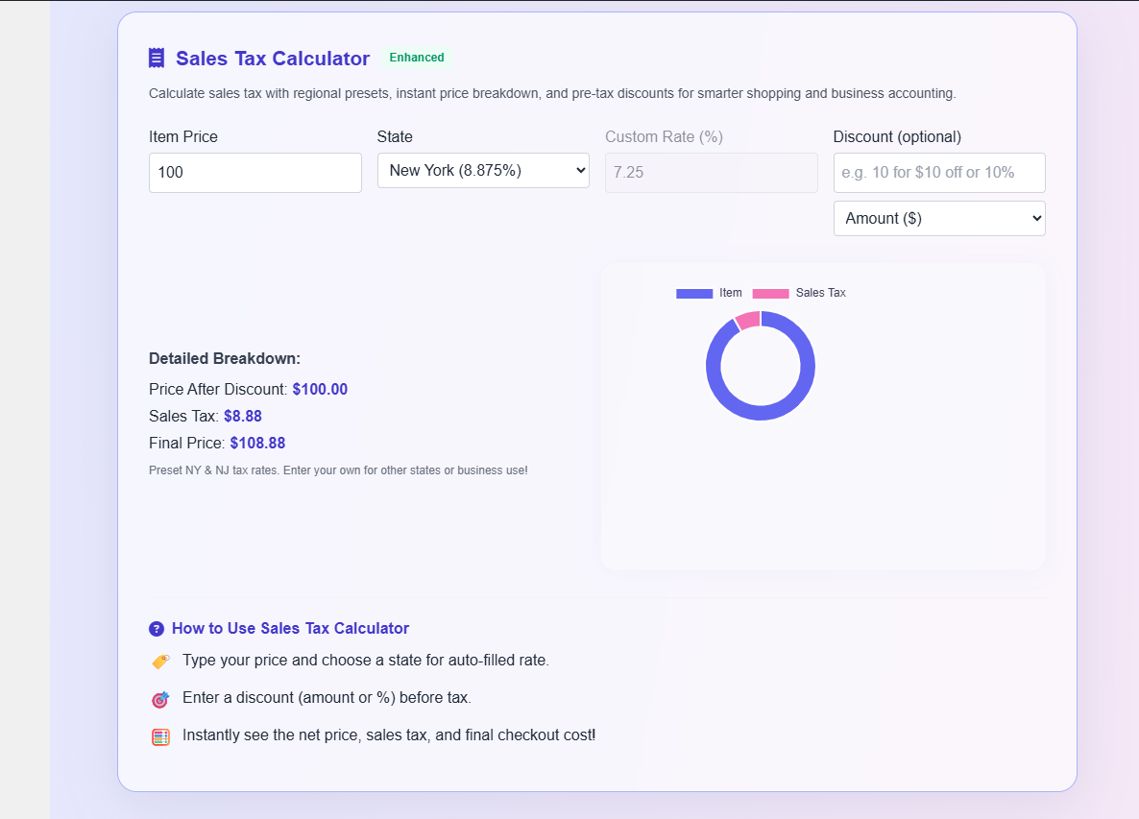Click the Price After Discount $100.00 value
Screen dimensions: 1139x819
[320, 390]
